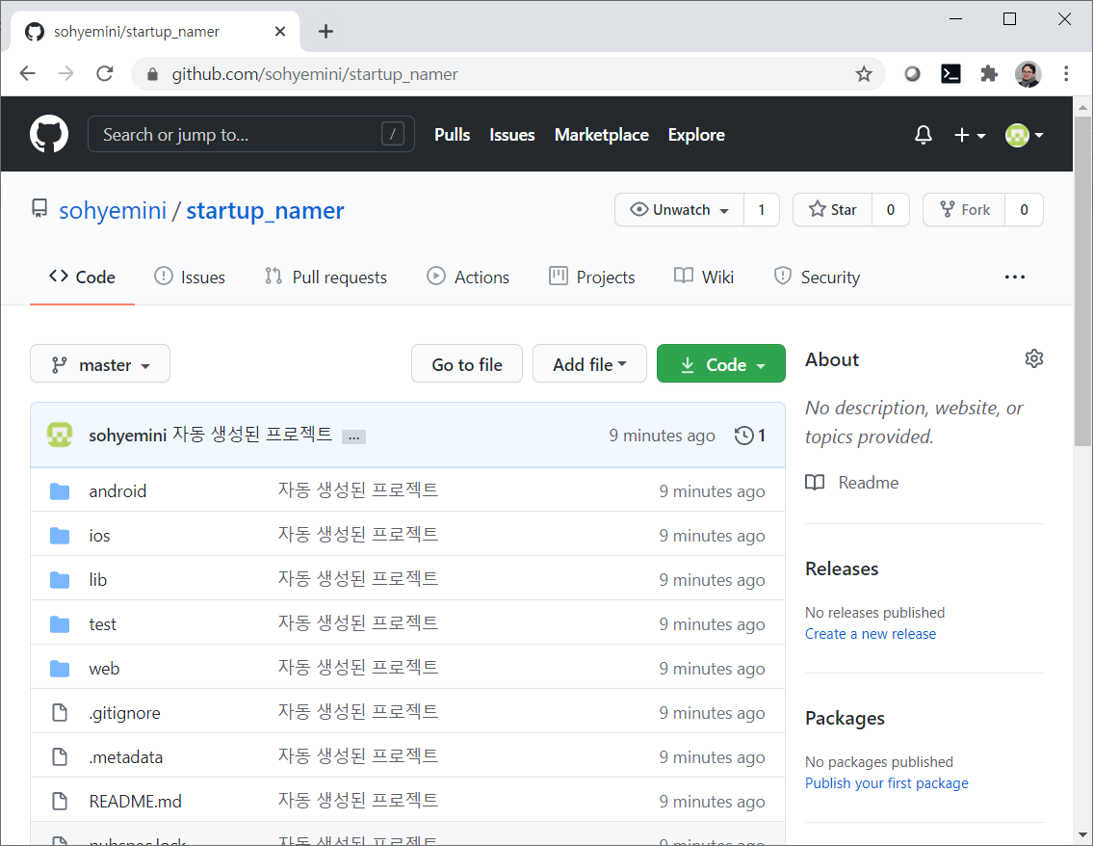Switch to the Pull requests tab
This screenshot has height=846, width=1093.
click(325, 277)
